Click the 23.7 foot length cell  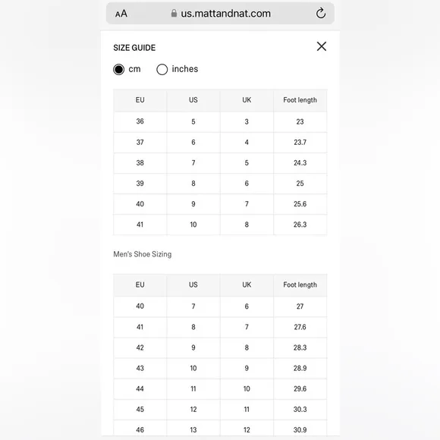click(300, 143)
